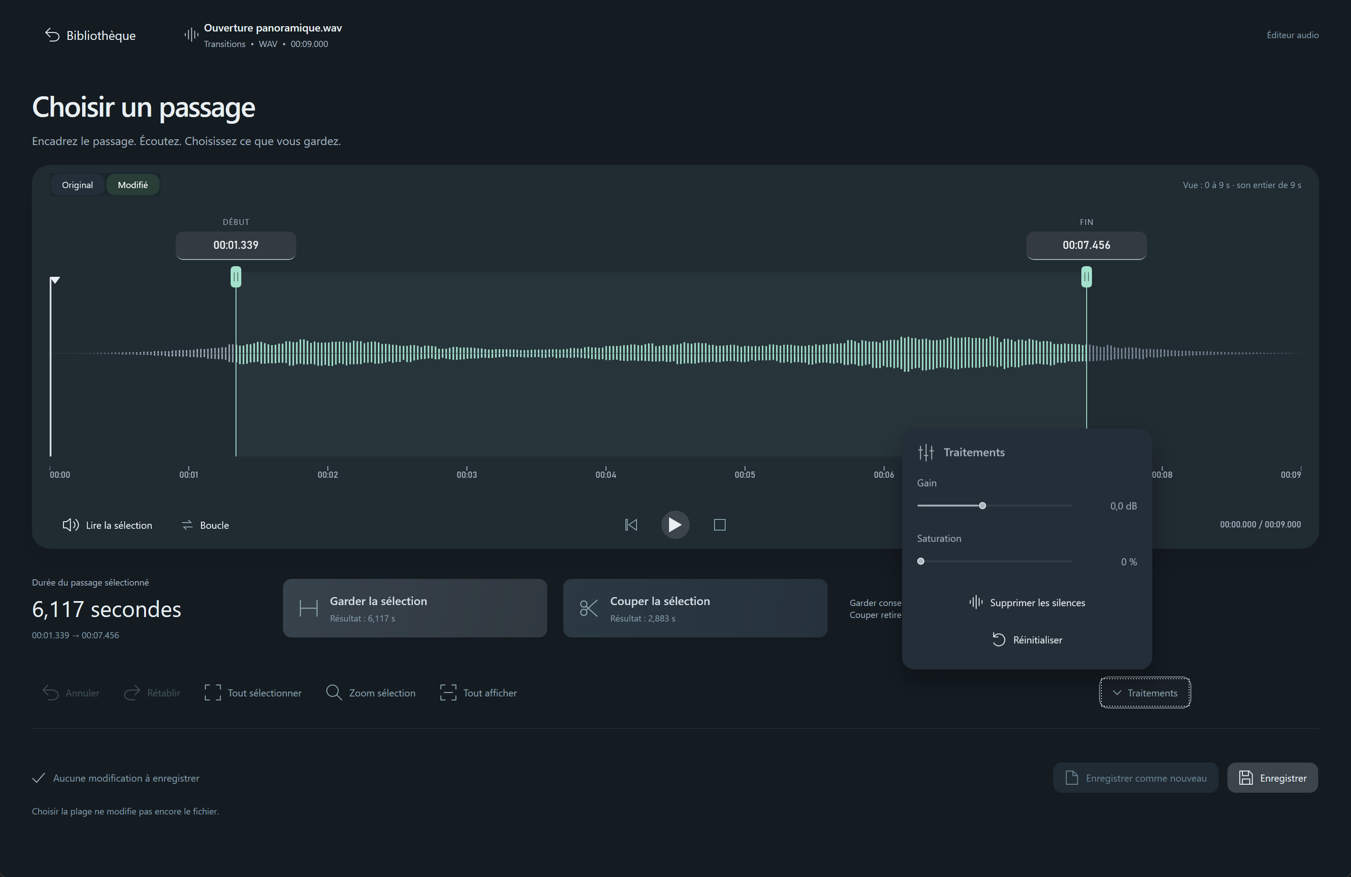Click Annuler undo icon
The width and height of the screenshot is (1351, 877).
51,693
